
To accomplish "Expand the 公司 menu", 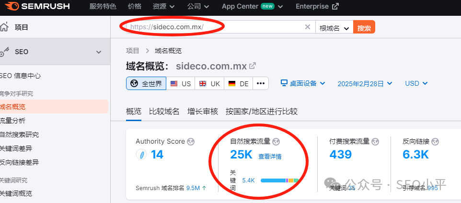I will click(198, 6).
